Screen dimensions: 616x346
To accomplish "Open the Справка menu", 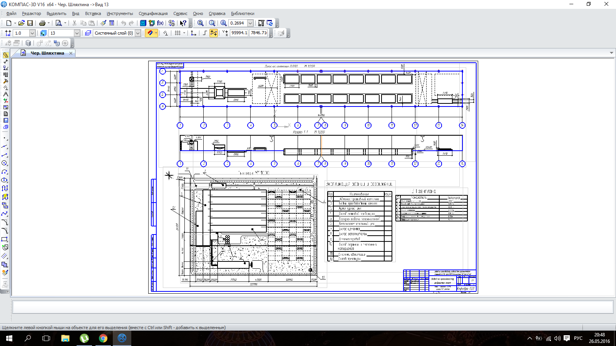I will click(x=217, y=13).
